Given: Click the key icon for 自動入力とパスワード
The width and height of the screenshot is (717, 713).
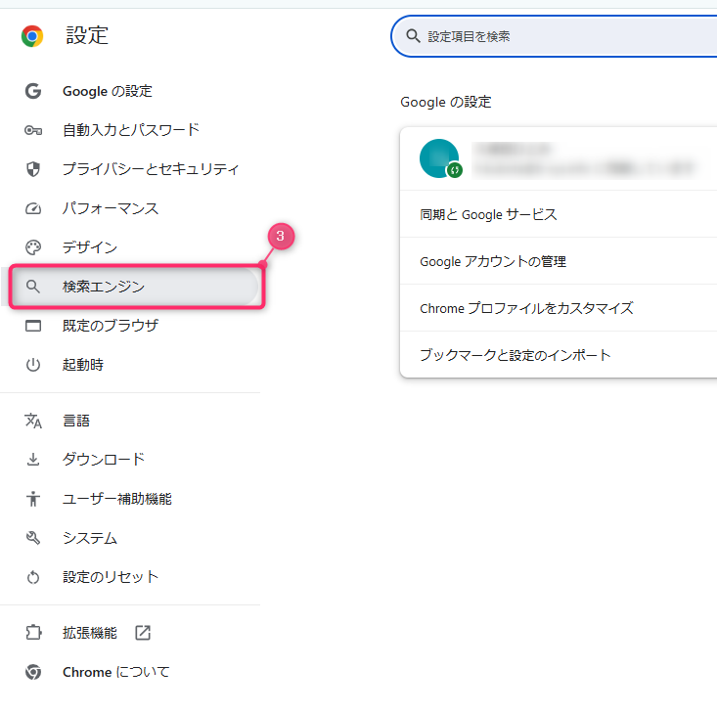Looking at the screenshot, I should (33, 130).
